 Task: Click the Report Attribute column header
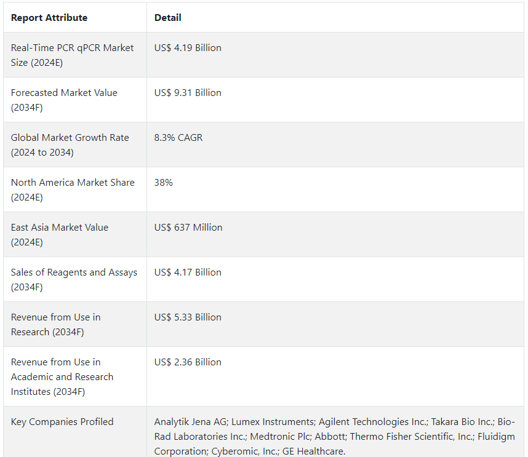pos(49,17)
